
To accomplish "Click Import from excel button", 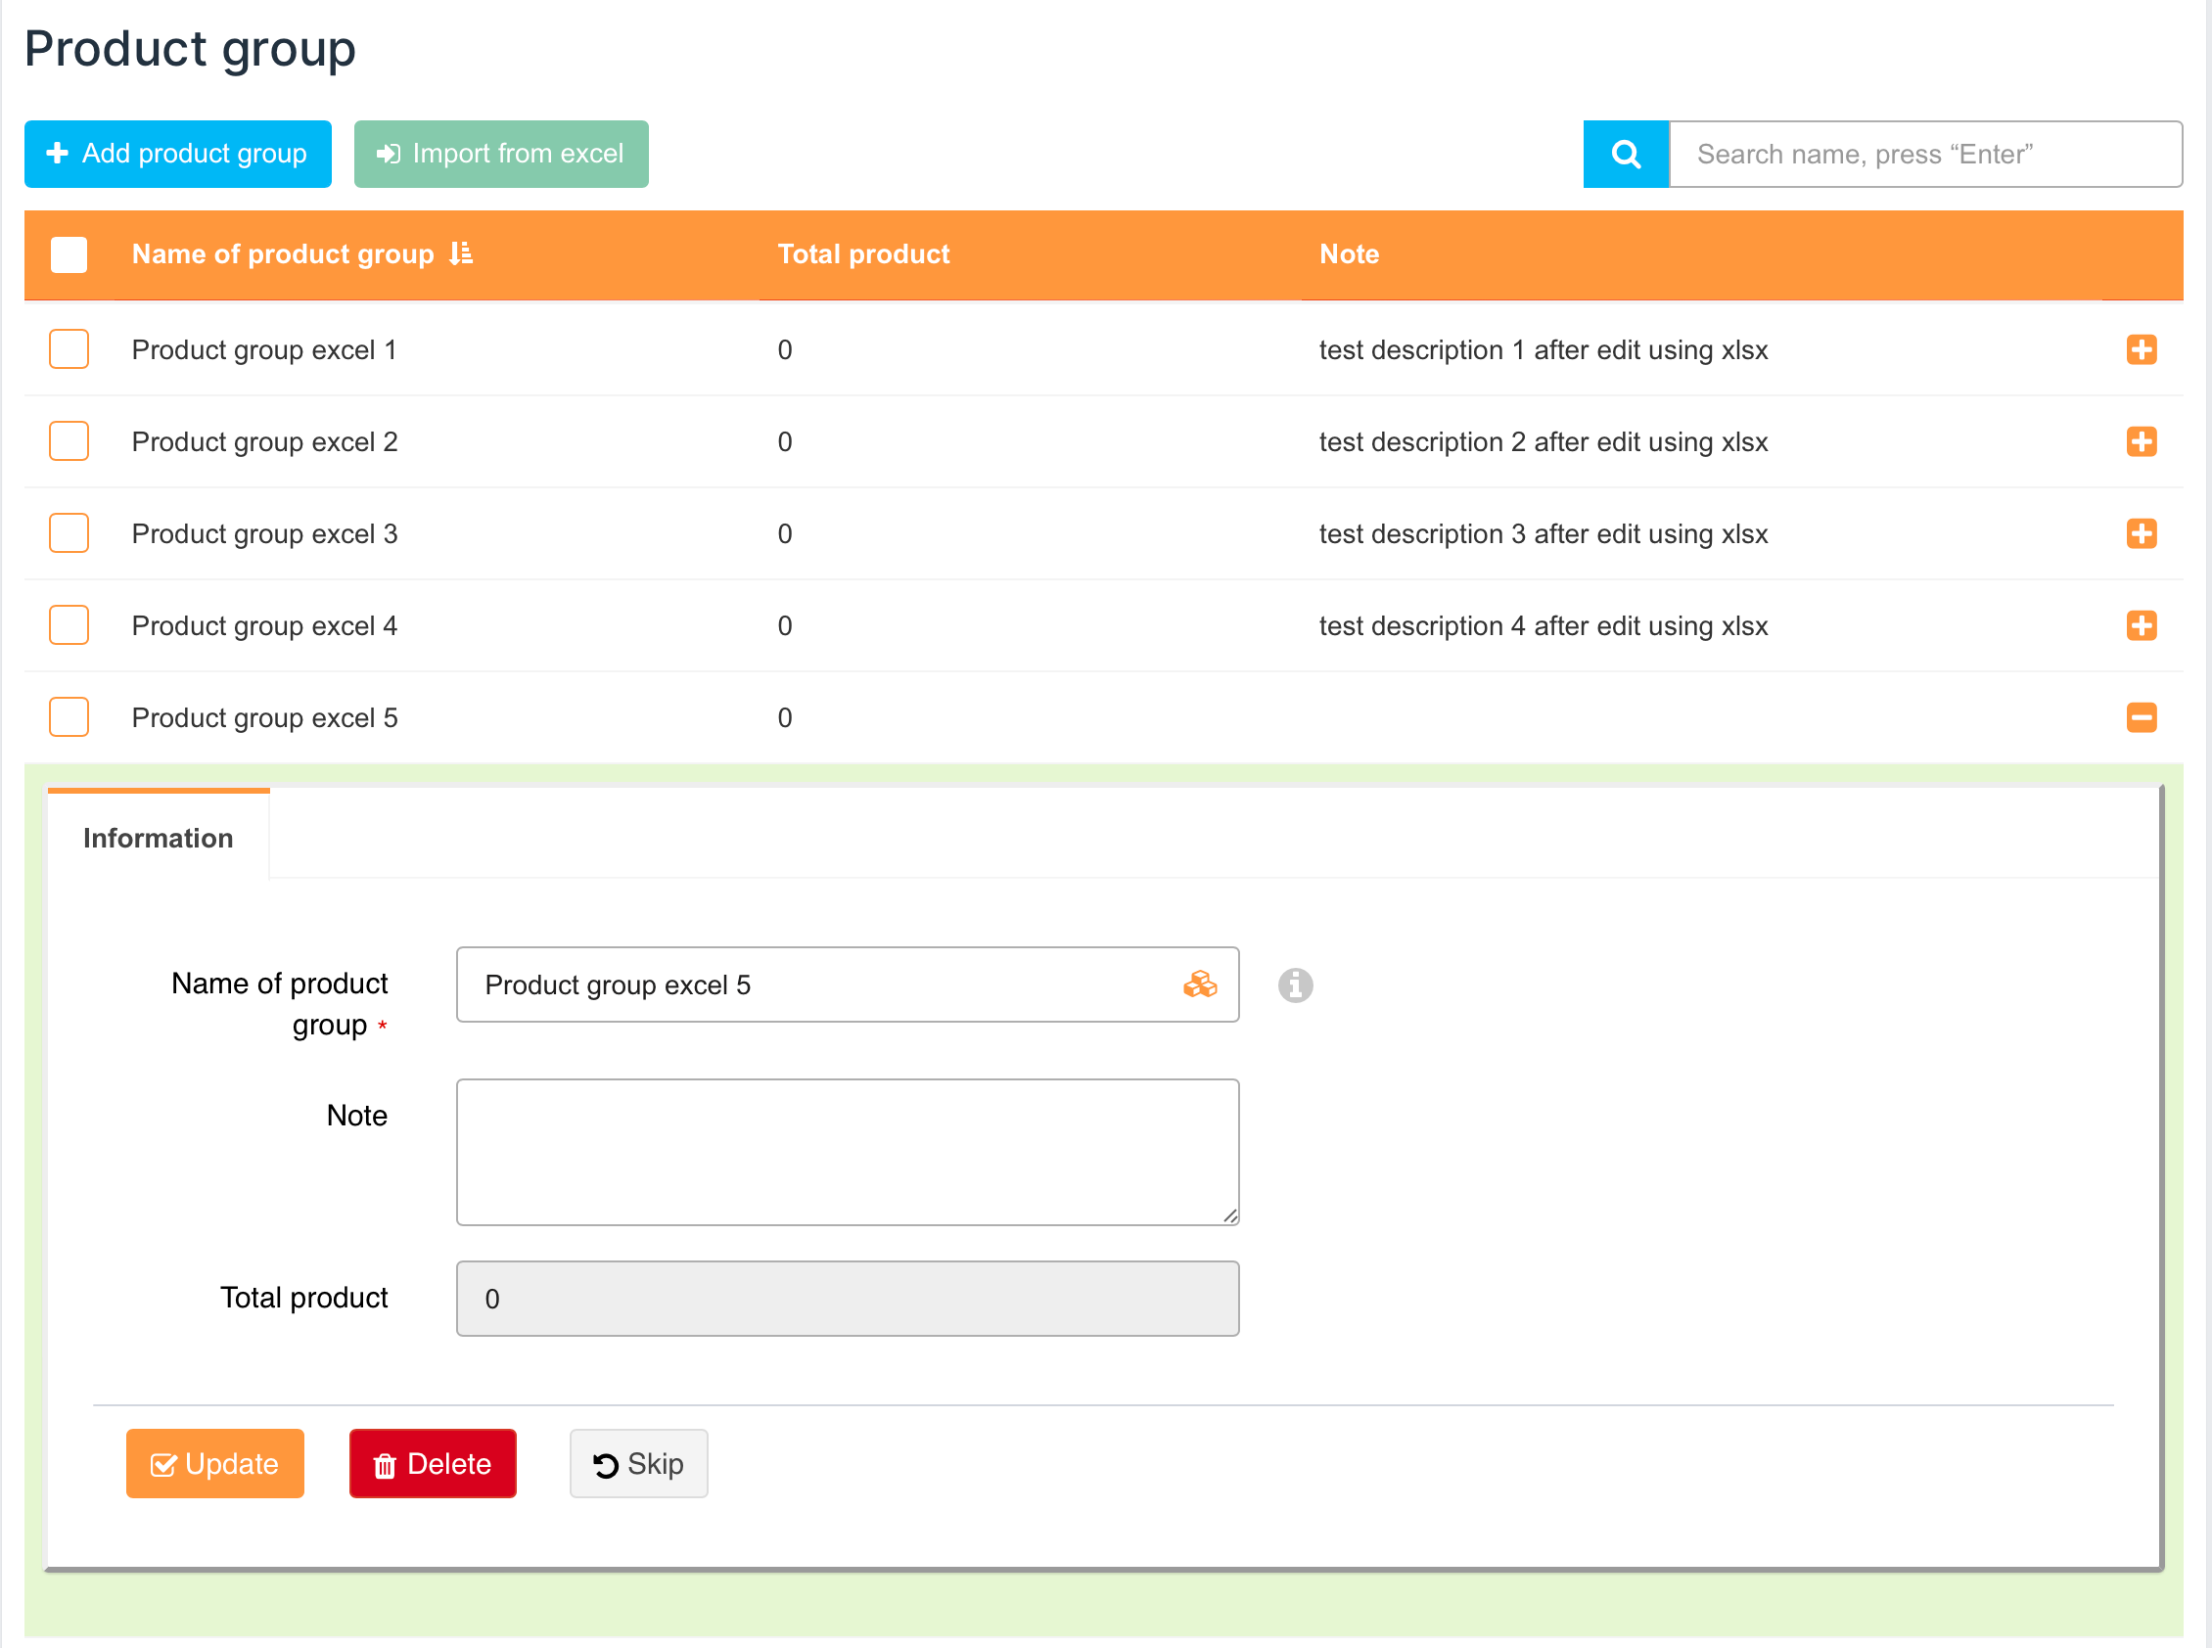I will pos(501,154).
